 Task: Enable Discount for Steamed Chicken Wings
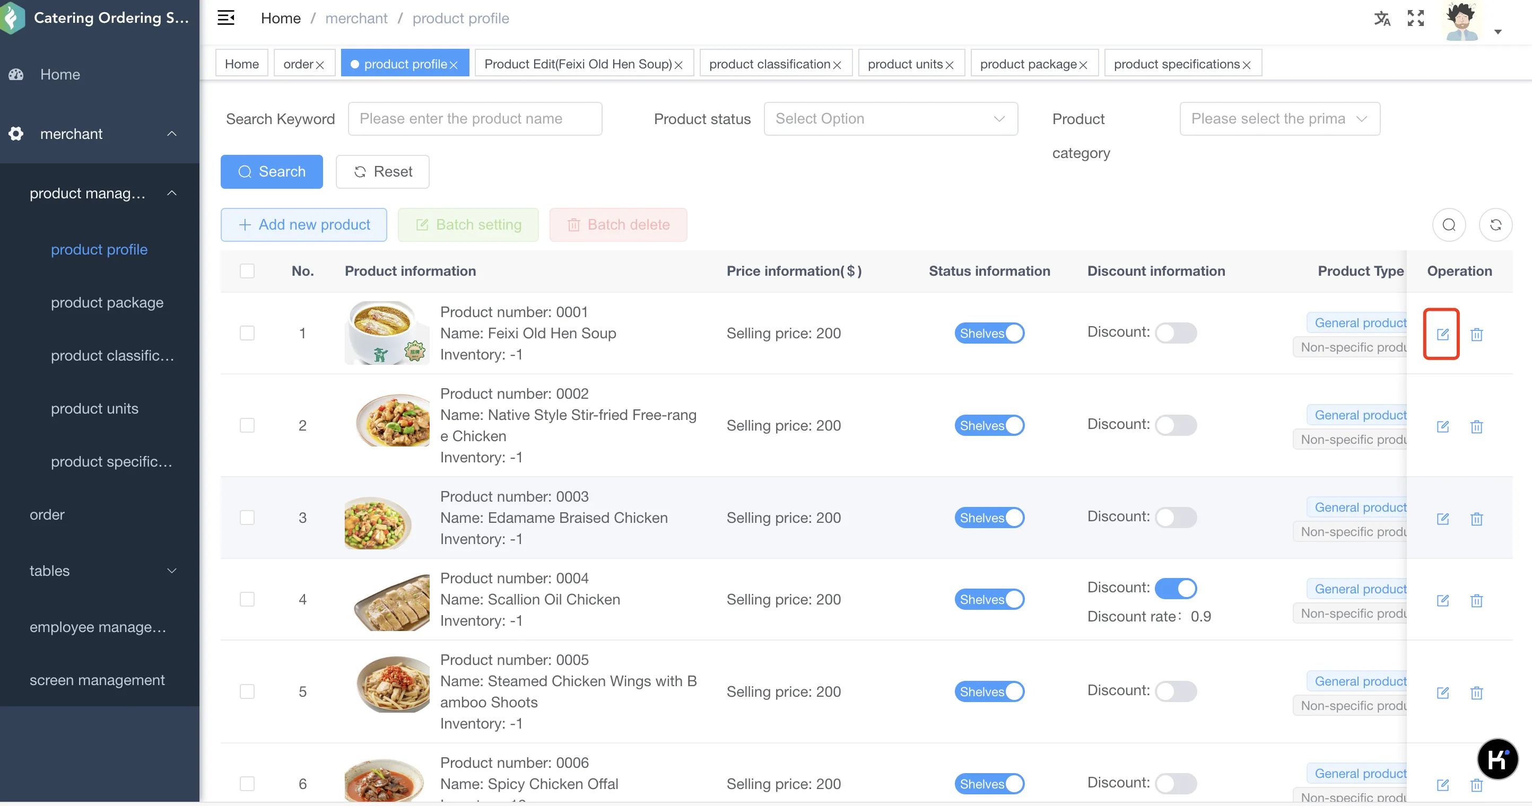[x=1175, y=691]
